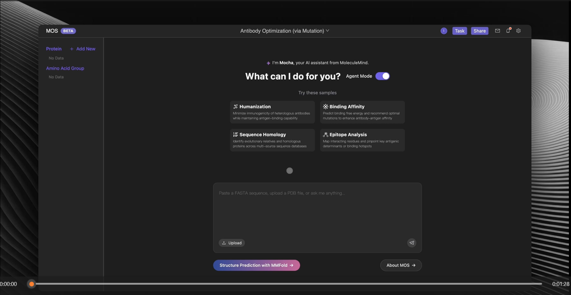Click the BETA badge
This screenshot has width=571, height=295.
pos(68,31)
